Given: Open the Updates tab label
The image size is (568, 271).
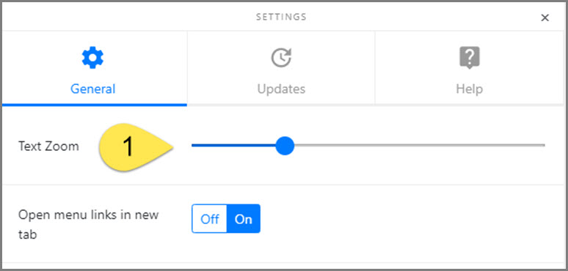Looking at the screenshot, I should pos(282,89).
